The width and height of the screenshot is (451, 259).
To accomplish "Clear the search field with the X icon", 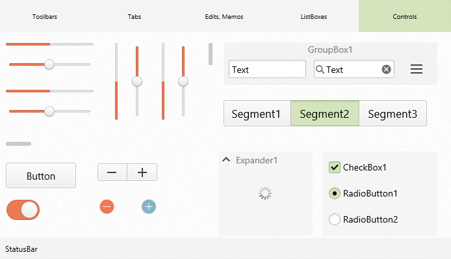I will pyautogui.click(x=386, y=70).
